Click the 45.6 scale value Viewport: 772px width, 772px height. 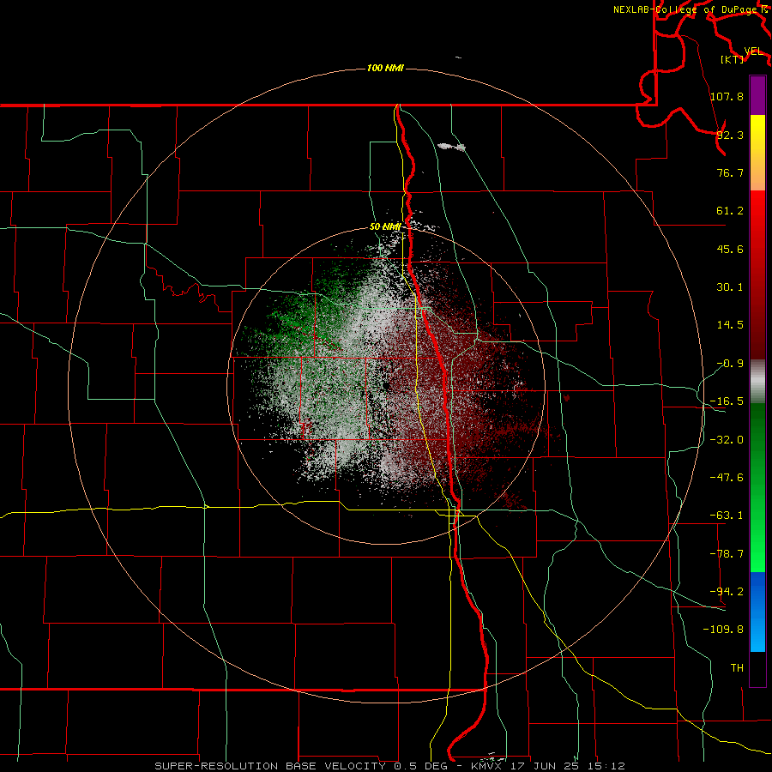pyautogui.click(x=730, y=249)
